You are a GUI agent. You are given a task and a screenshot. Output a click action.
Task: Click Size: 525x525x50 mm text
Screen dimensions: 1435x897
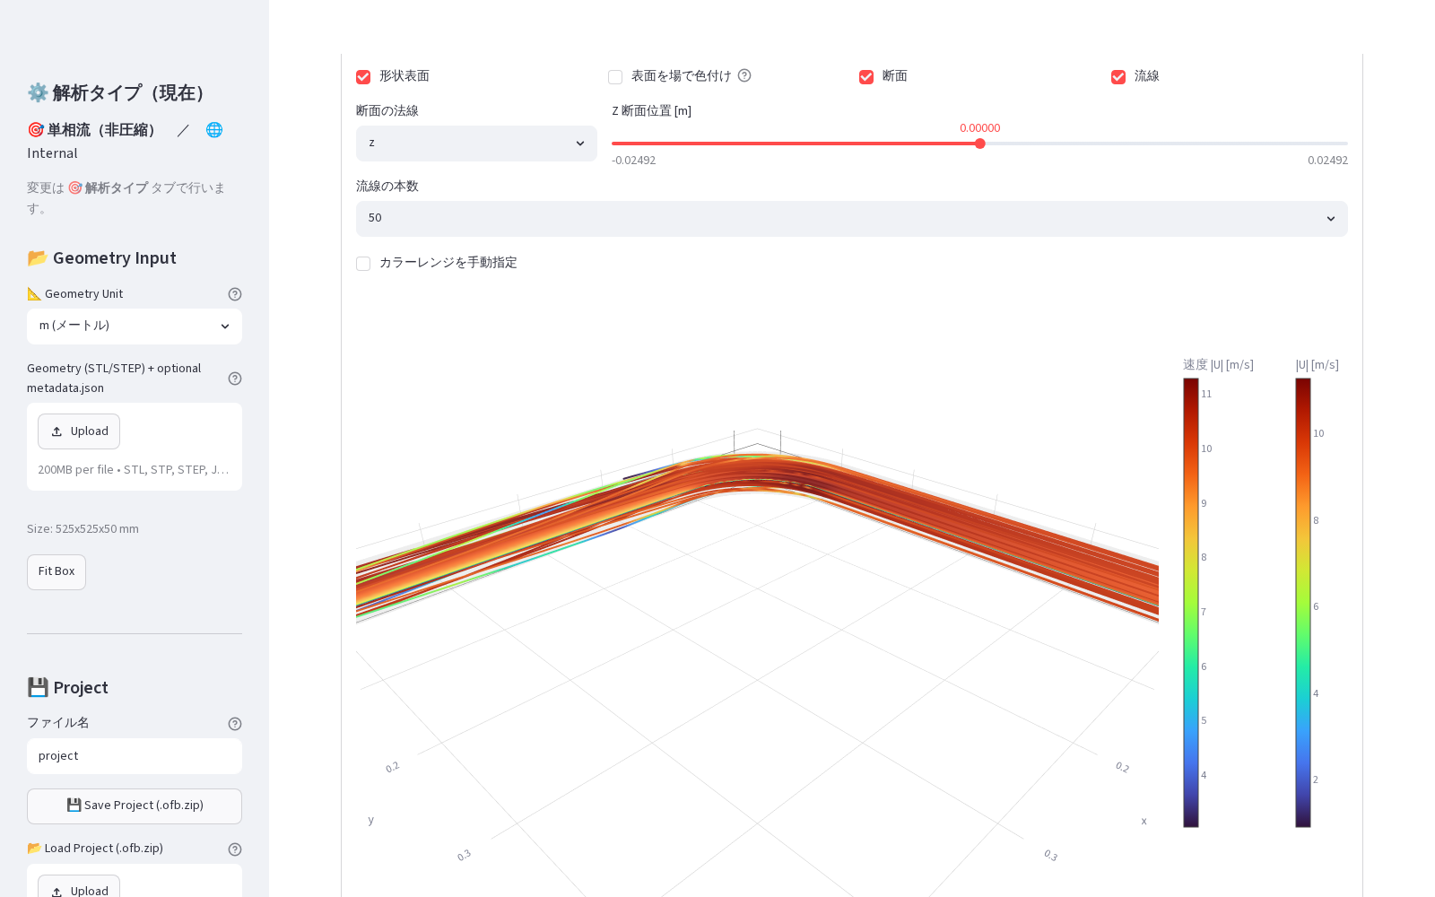(83, 529)
